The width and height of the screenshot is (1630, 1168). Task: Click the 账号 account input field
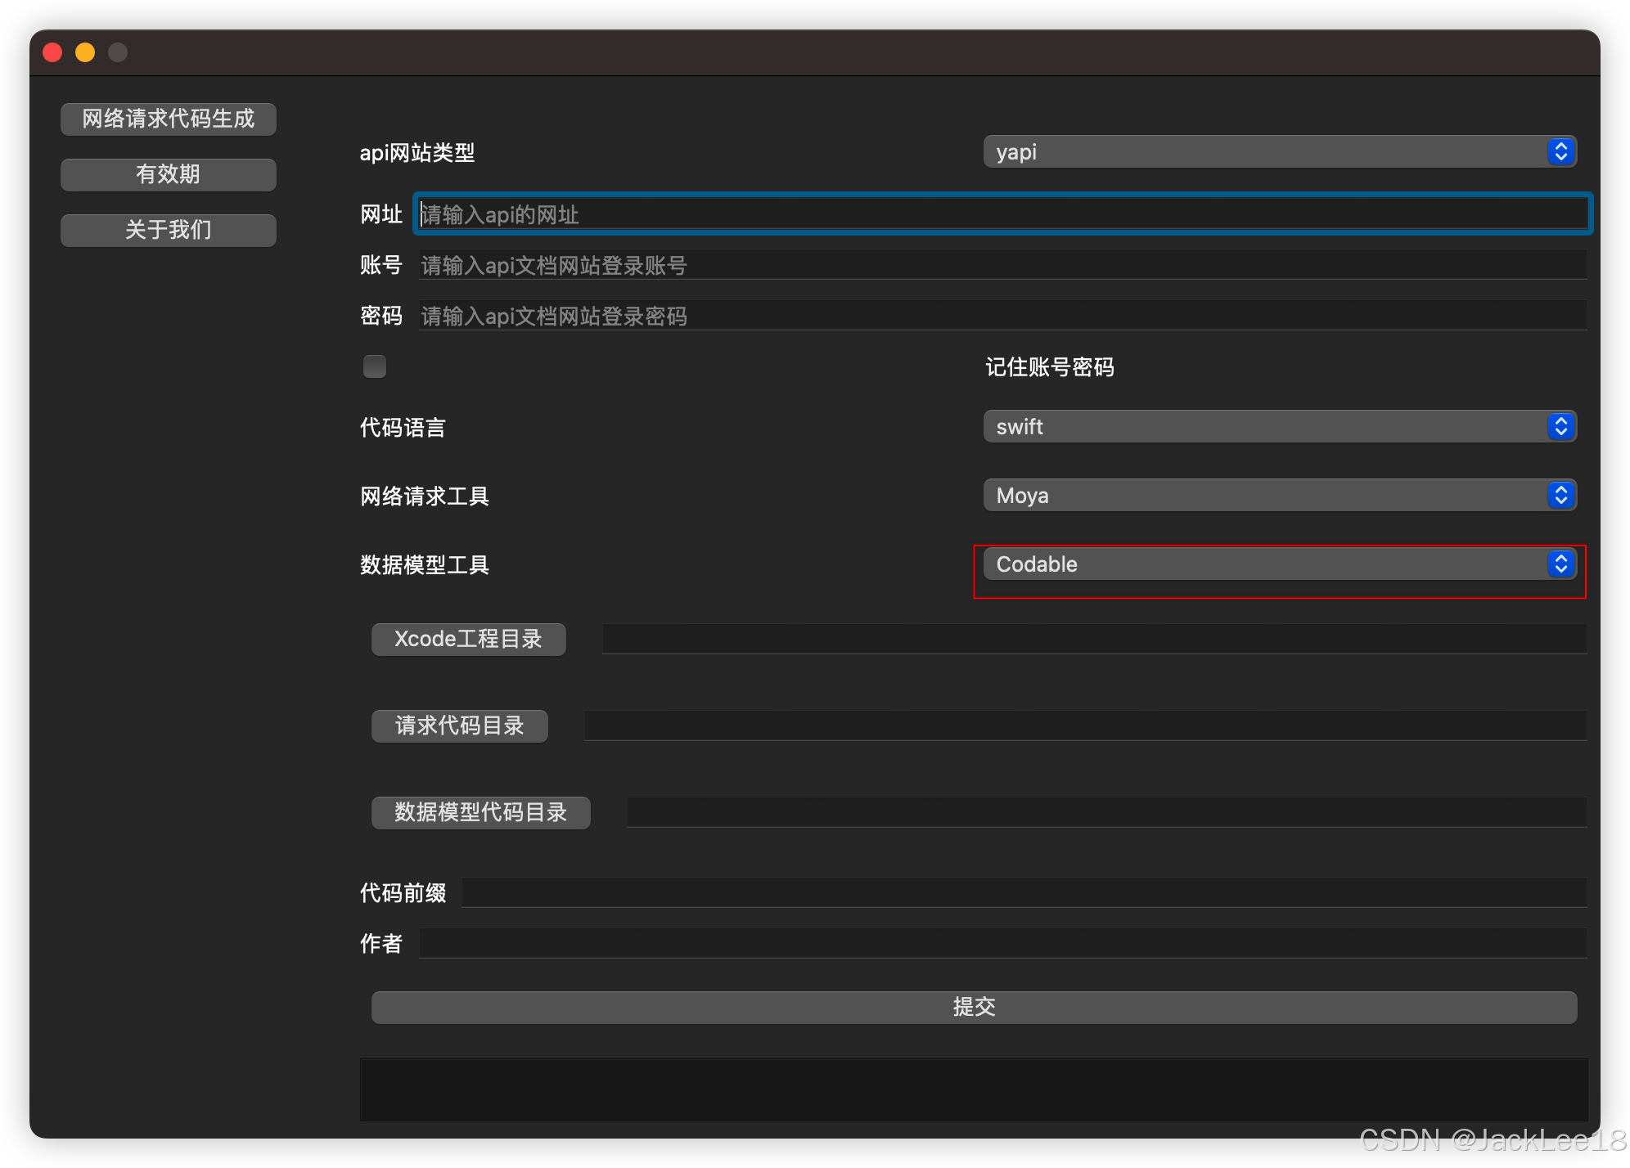[982, 265]
